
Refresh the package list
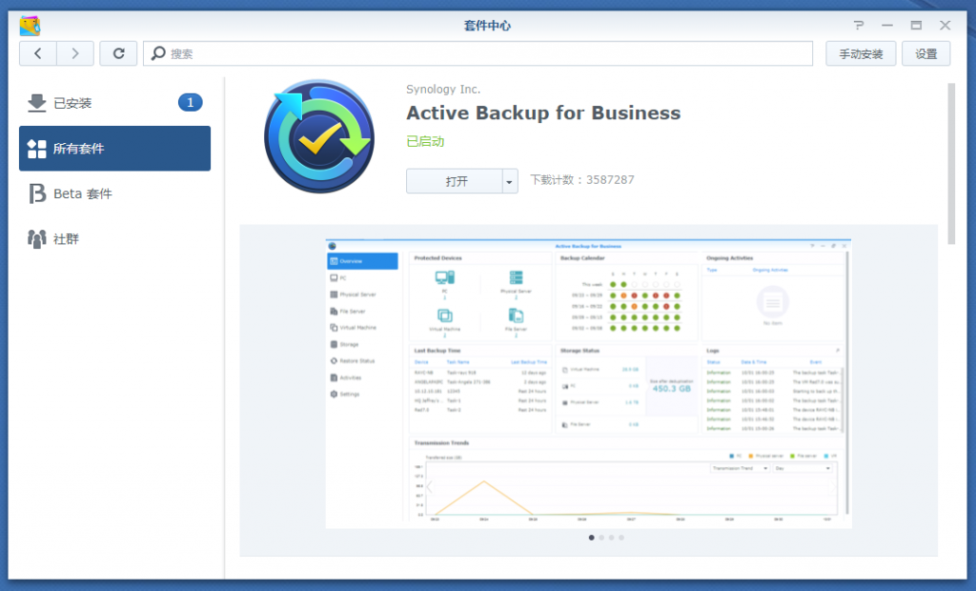pos(118,53)
